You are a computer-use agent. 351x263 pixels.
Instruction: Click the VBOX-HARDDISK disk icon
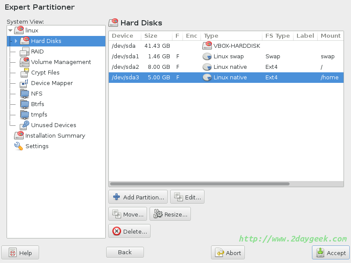coord(207,46)
